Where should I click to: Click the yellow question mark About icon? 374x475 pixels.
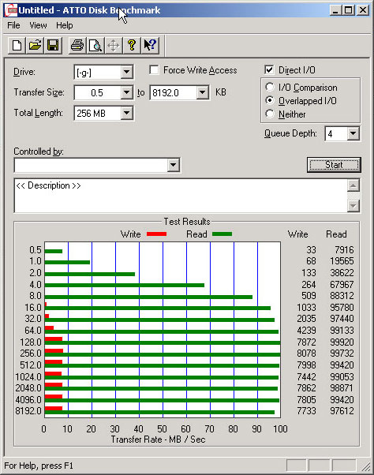click(132, 46)
